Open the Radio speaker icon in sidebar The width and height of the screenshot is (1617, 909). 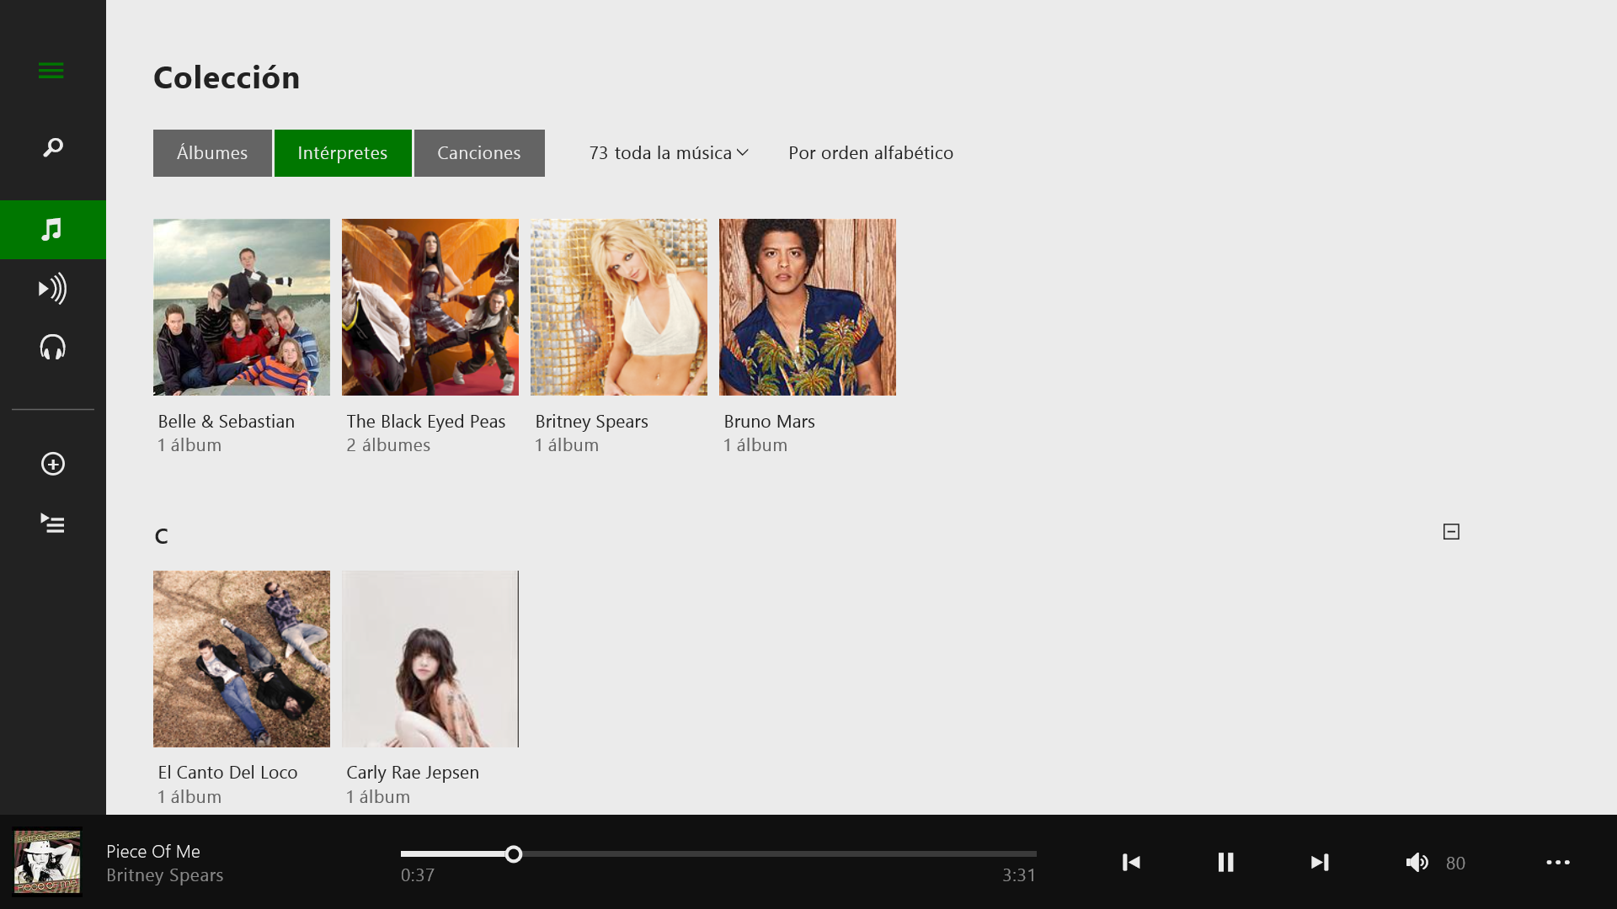pyautogui.click(x=52, y=289)
